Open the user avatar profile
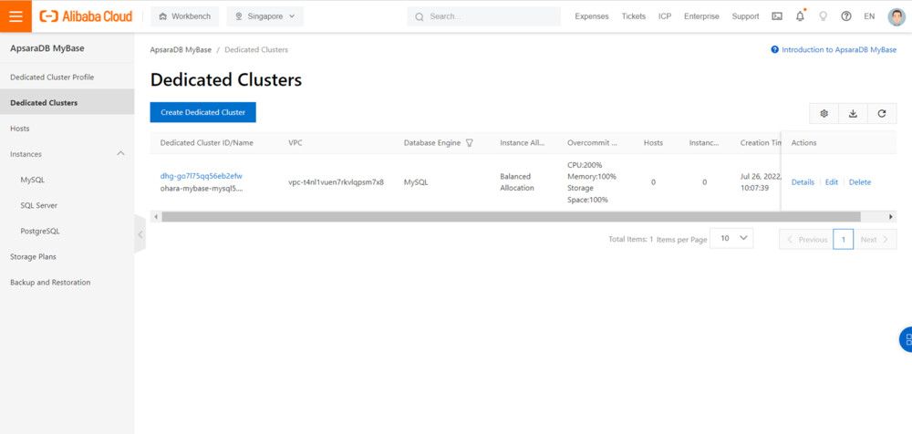 [896, 17]
